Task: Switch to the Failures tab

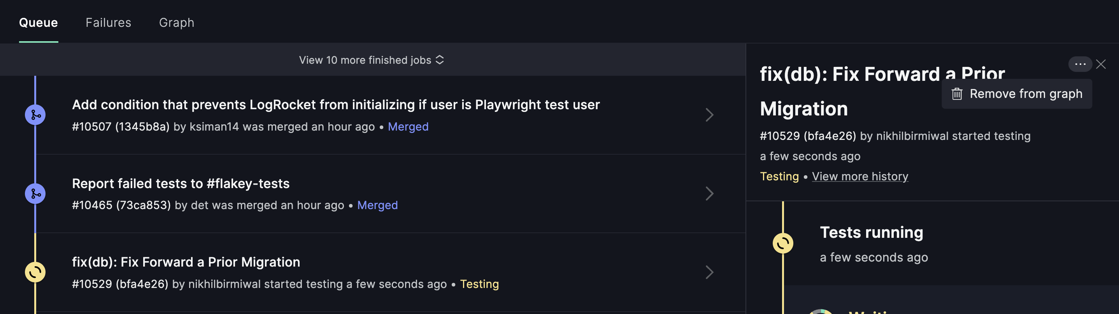Action: (x=108, y=23)
